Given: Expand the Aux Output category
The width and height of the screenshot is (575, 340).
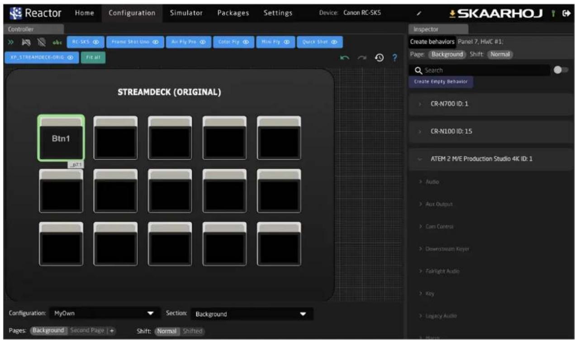Looking at the screenshot, I should coord(436,204).
